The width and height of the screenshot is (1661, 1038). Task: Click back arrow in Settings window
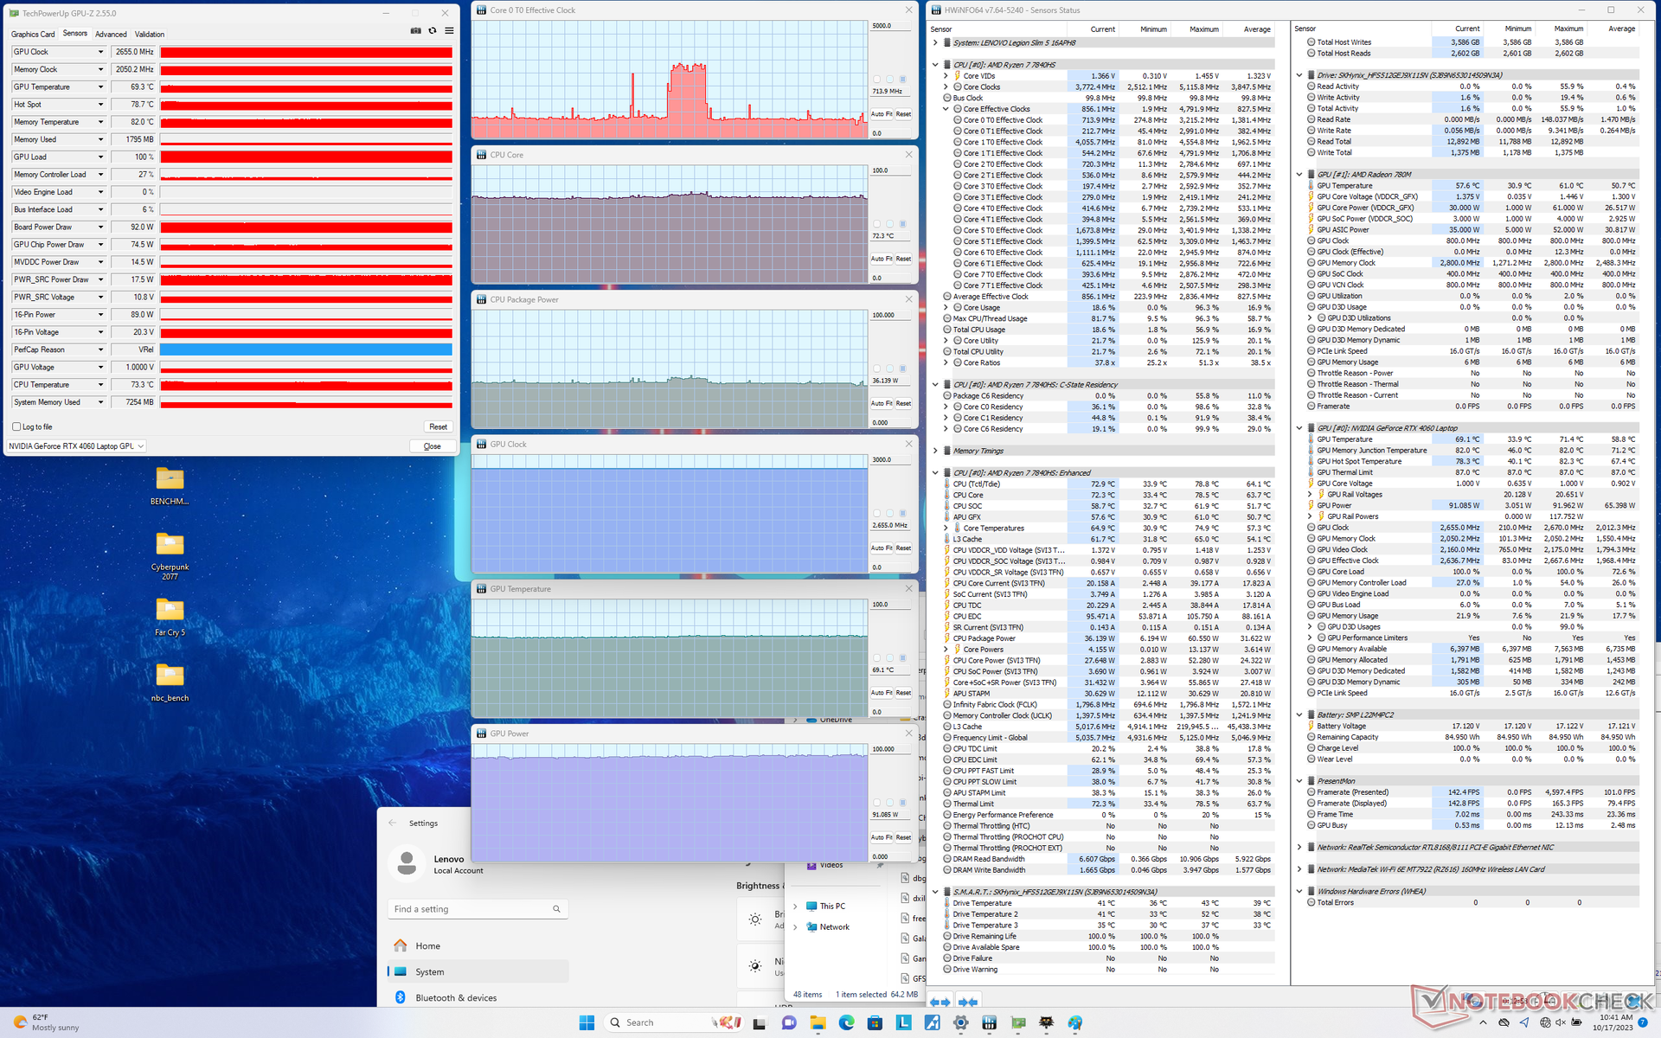click(393, 823)
